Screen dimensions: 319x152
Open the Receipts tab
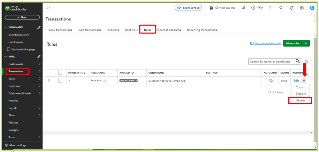point(113,30)
